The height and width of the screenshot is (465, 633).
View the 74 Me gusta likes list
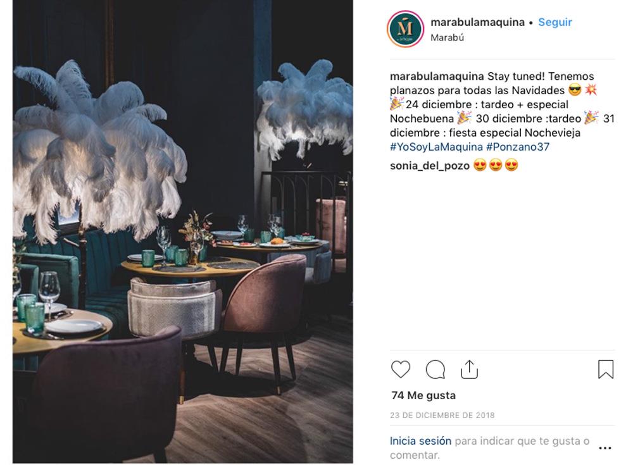tap(423, 395)
